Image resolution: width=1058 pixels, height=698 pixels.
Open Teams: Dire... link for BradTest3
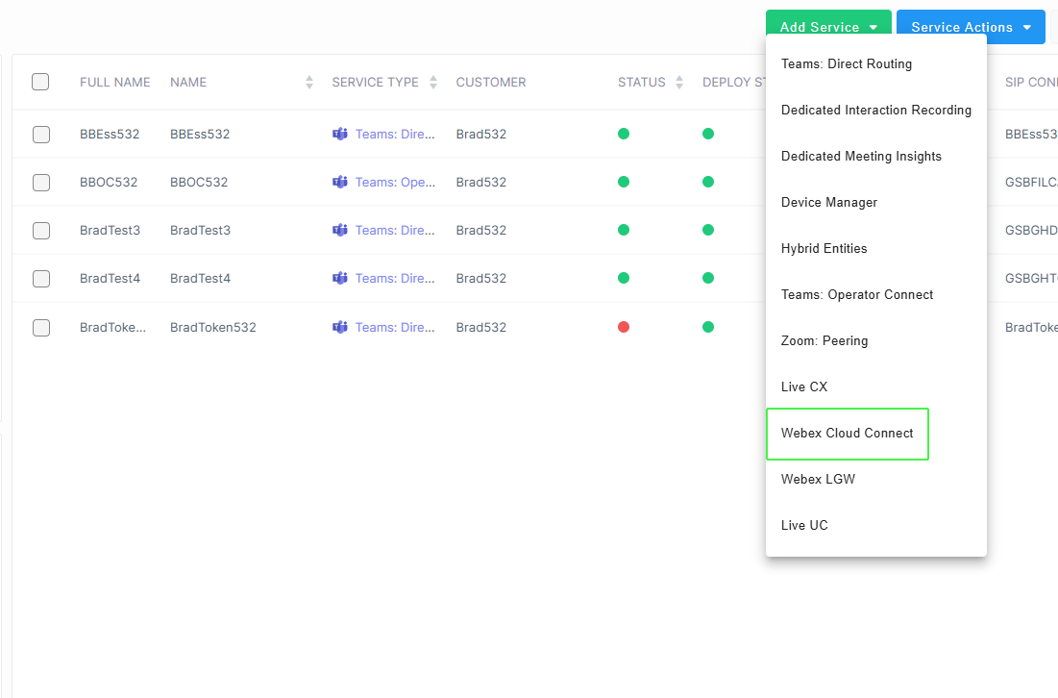[x=395, y=230]
